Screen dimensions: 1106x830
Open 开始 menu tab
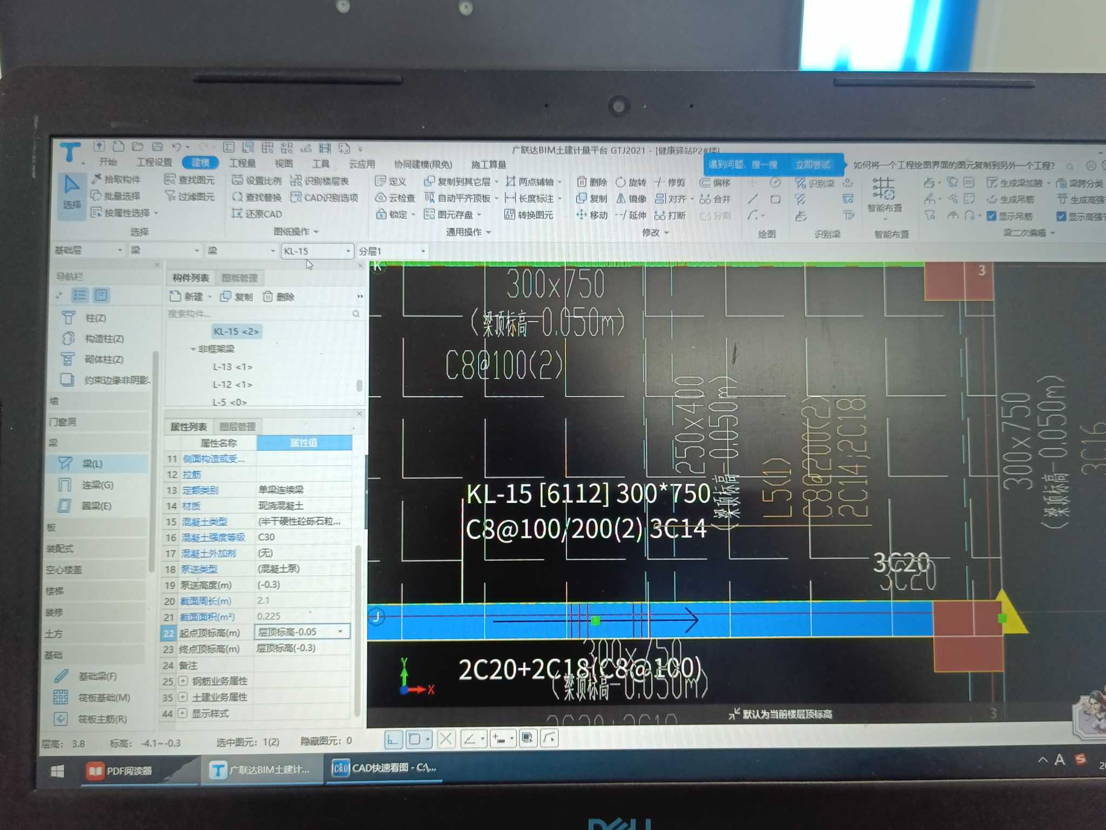pos(107,162)
